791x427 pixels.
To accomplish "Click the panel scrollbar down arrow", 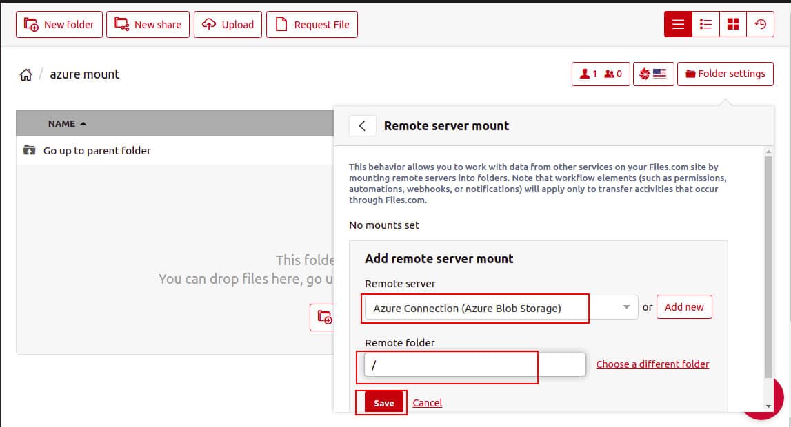I will [768, 406].
